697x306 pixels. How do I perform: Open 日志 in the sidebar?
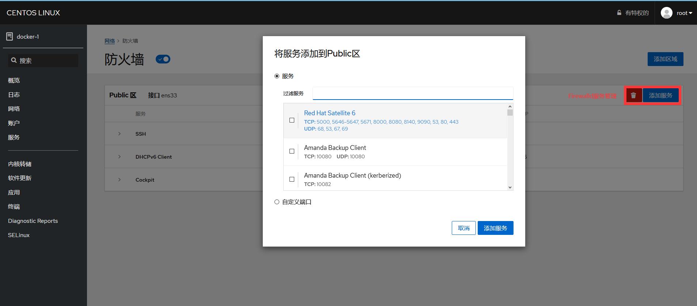[14, 95]
